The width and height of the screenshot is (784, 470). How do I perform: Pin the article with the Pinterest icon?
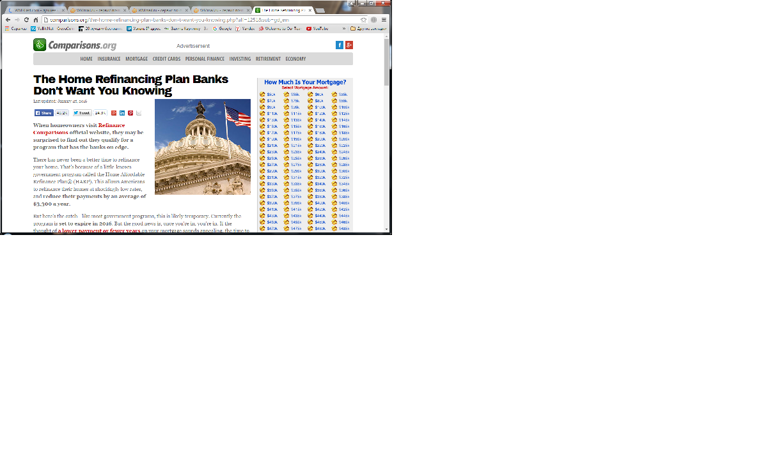[x=130, y=113]
